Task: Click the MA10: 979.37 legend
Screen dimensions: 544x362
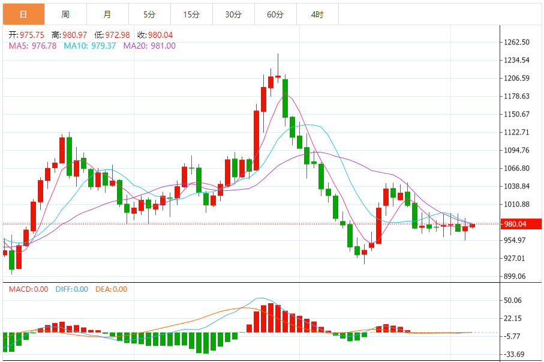Action: tap(90, 46)
